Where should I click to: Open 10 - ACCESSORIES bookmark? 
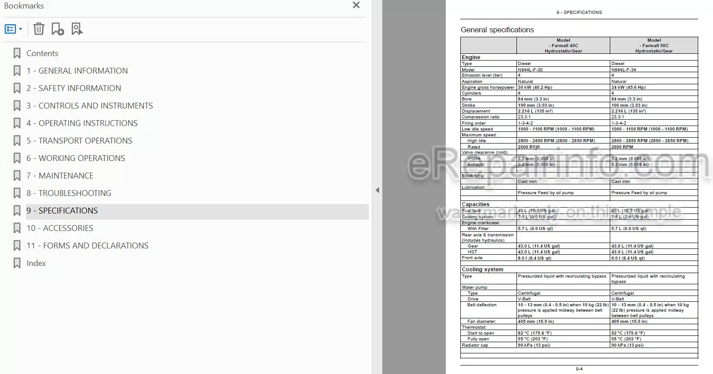click(60, 228)
